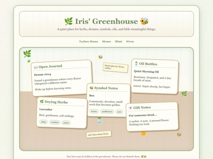
Task: Click 'Rest, gentleness, soft endings.' text
Action: click(57, 115)
